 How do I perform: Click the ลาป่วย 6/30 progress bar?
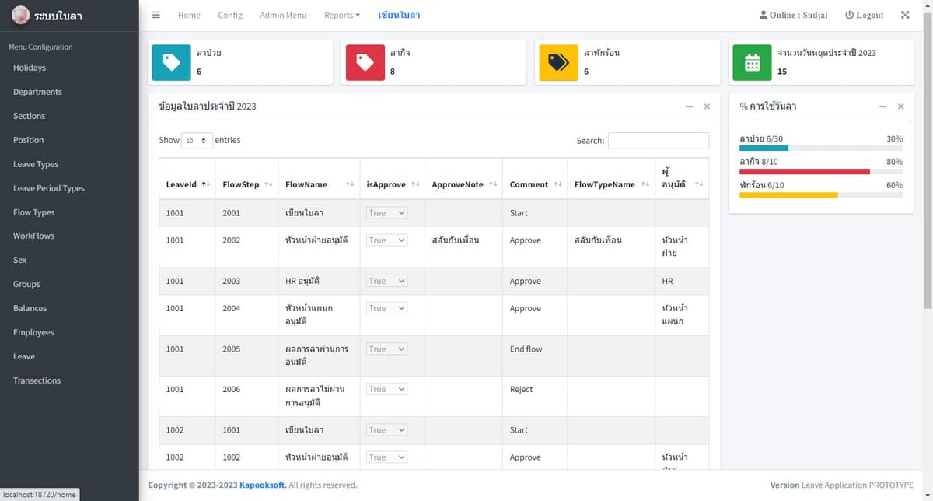(821, 148)
